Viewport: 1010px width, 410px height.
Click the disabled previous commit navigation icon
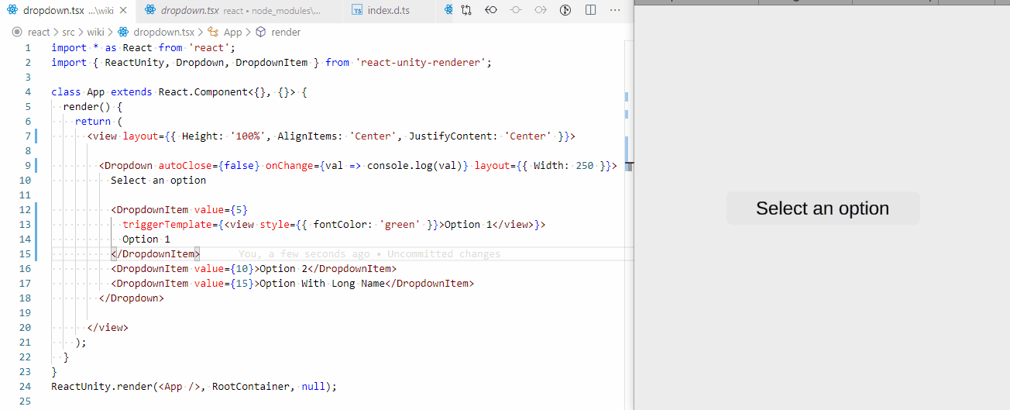516,11
